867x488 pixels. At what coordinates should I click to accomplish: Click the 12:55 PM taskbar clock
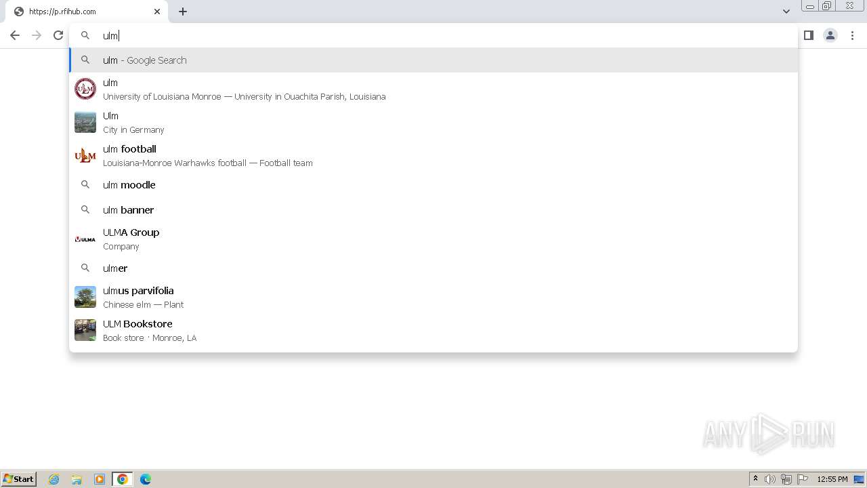(832, 479)
